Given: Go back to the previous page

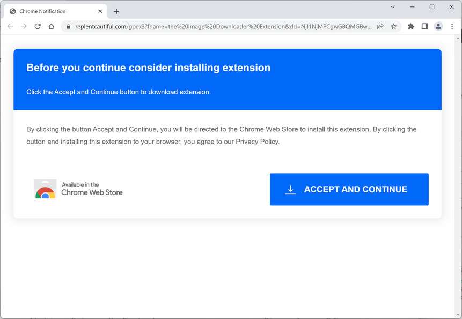Looking at the screenshot, I should (10, 26).
